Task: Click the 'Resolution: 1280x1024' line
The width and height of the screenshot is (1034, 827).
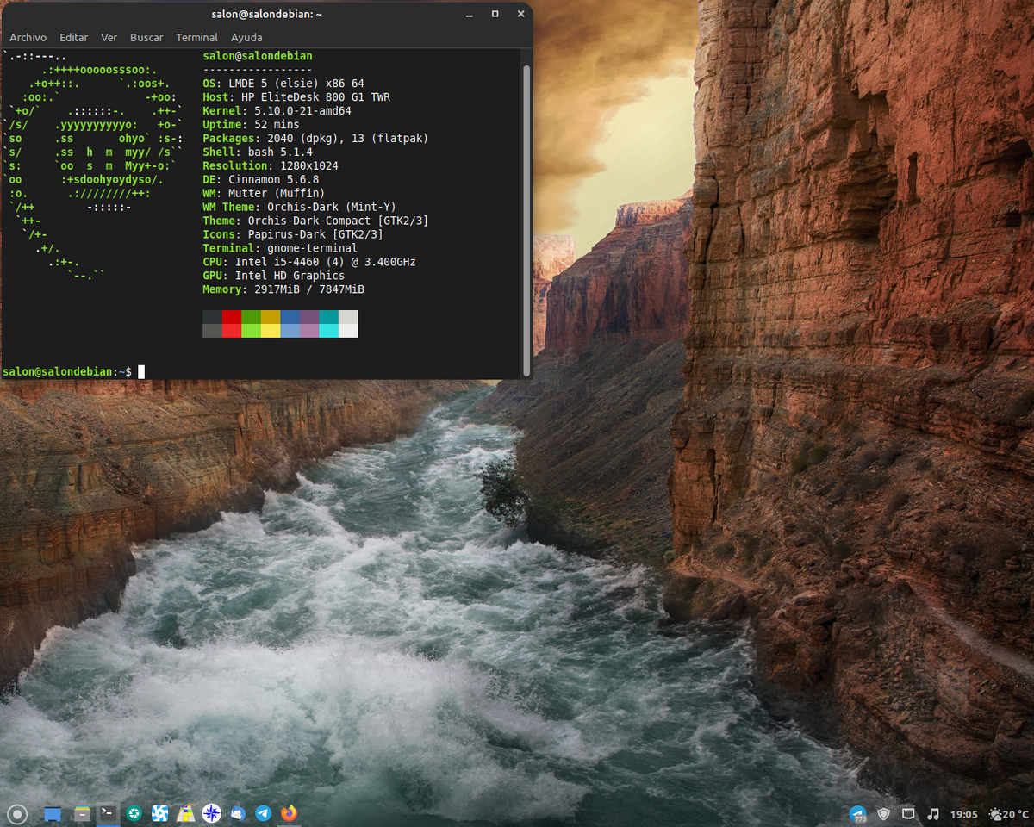Action: (x=271, y=166)
